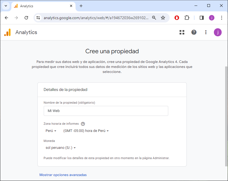The height and width of the screenshot is (181, 228).
Task: Click the zoom magnifier icon in the address bar
Action: [154, 18]
